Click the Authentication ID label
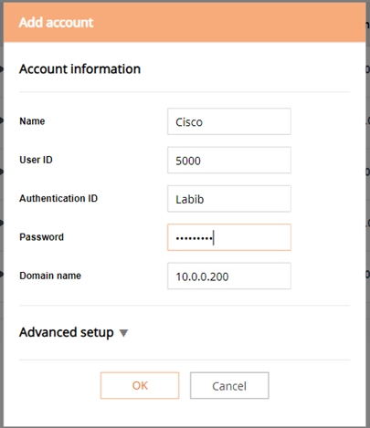 (x=58, y=198)
